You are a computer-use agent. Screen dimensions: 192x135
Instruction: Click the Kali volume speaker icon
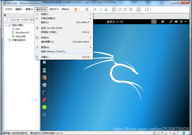click(x=176, y=22)
